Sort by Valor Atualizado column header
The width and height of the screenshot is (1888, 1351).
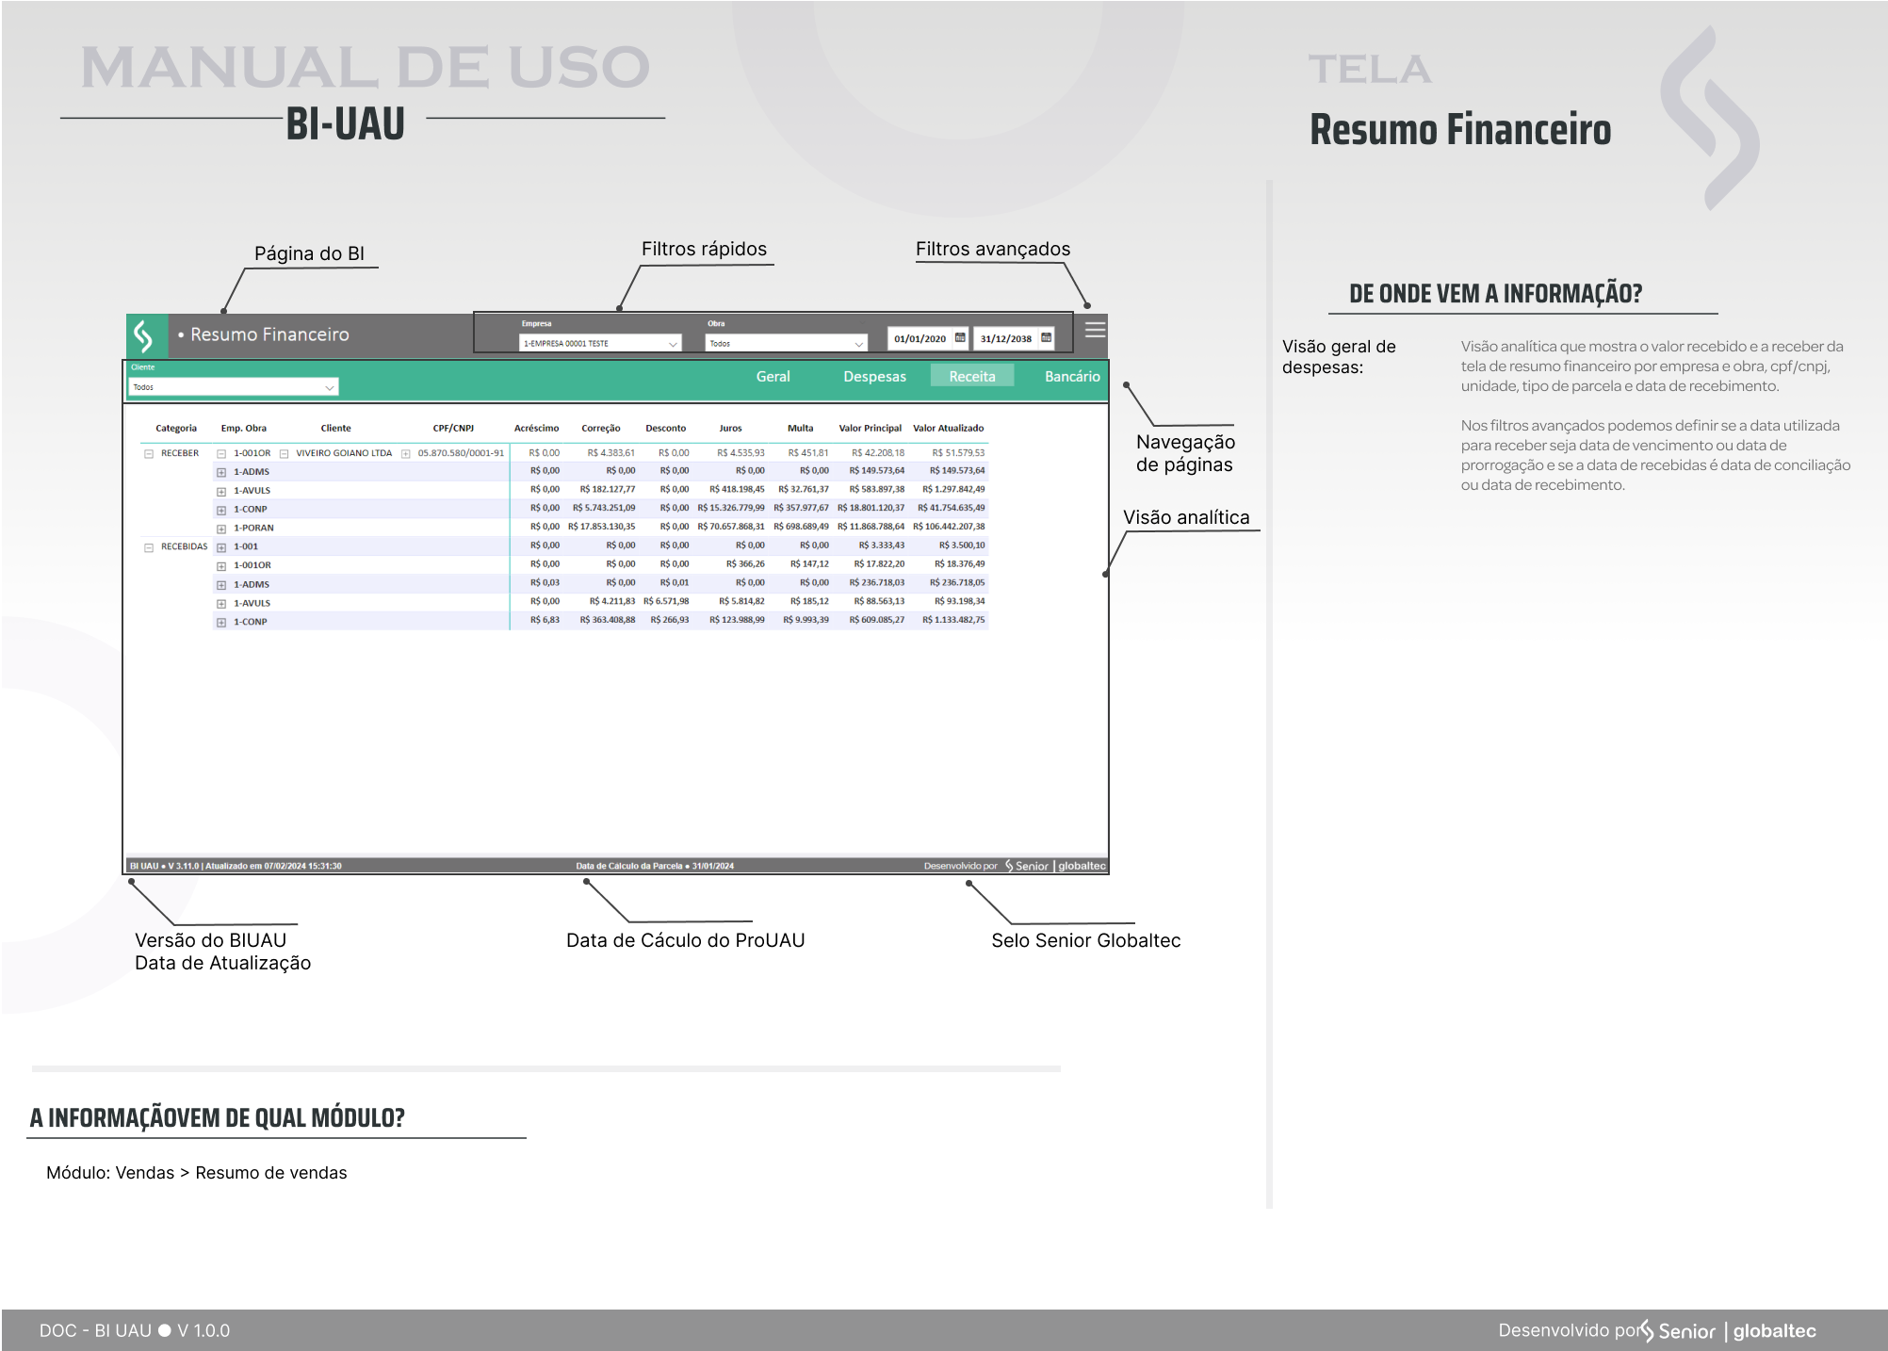point(948,428)
